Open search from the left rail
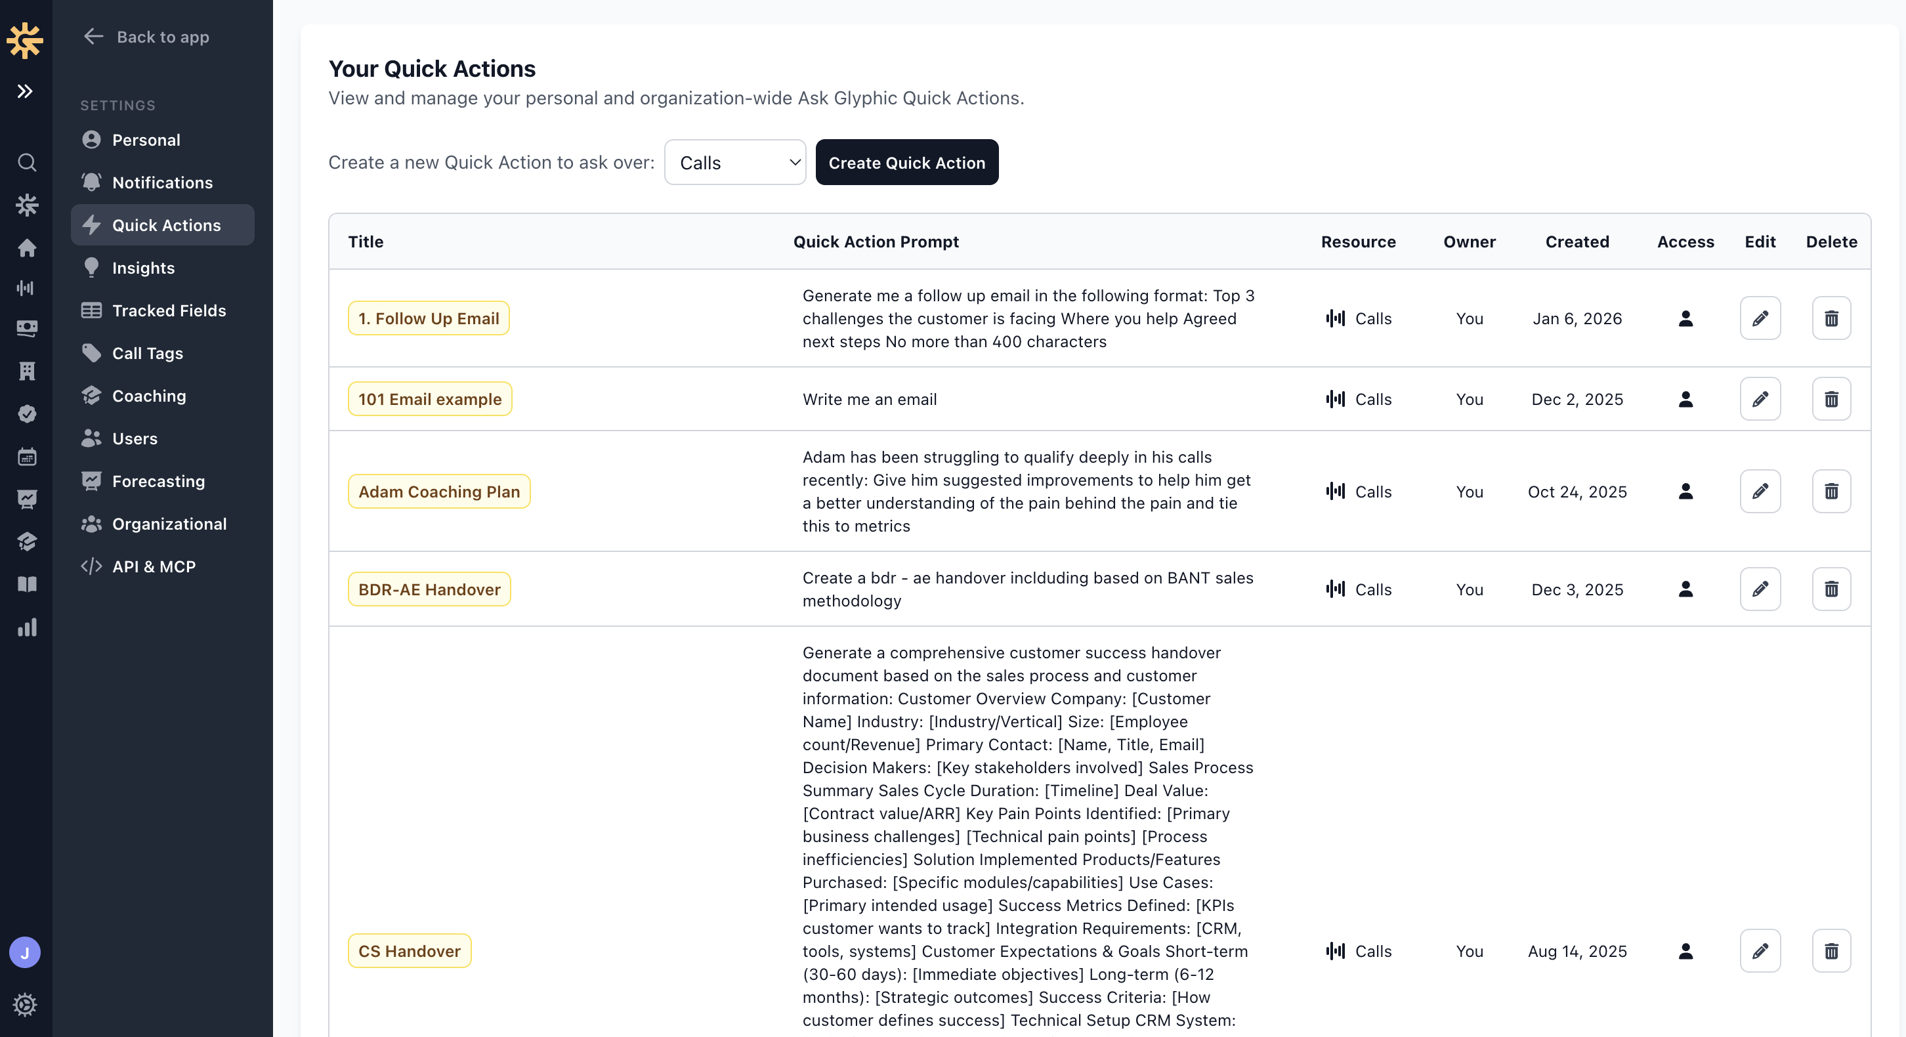The width and height of the screenshot is (1906, 1037). tap(27, 162)
